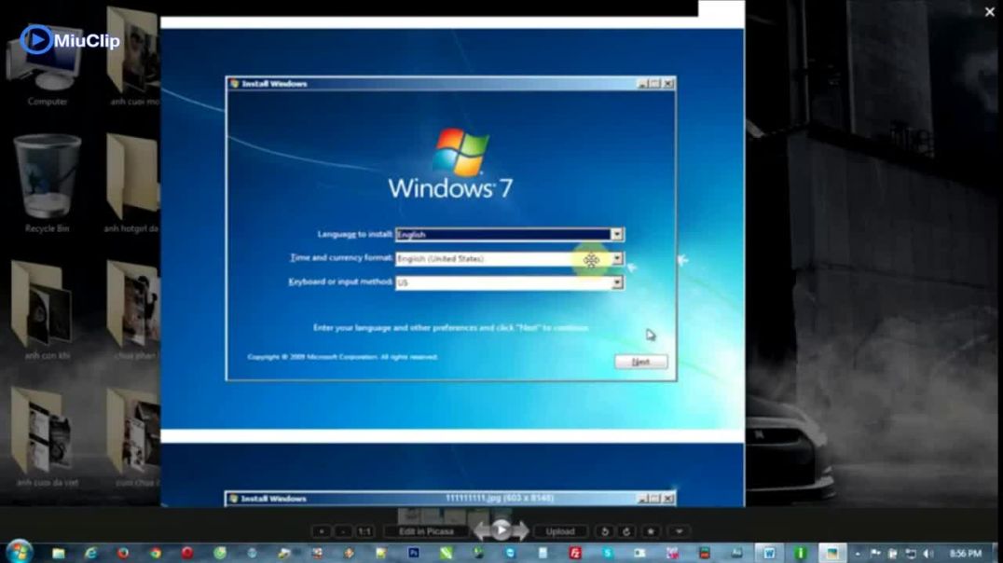Rotate the photo clockwise

click(x=628, y=530)
